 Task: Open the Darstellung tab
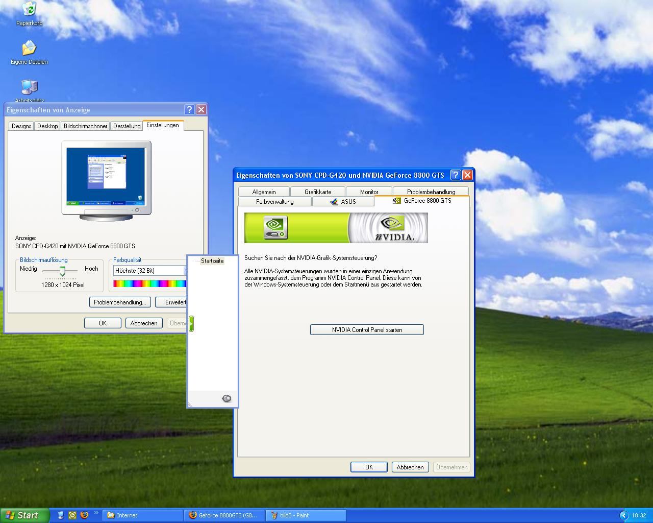[x=127, y=126]
